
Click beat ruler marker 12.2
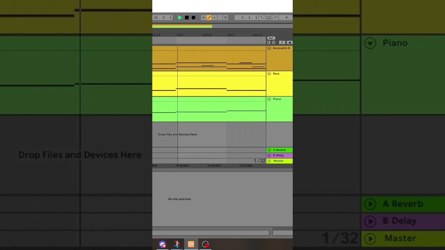pos(180,35)
